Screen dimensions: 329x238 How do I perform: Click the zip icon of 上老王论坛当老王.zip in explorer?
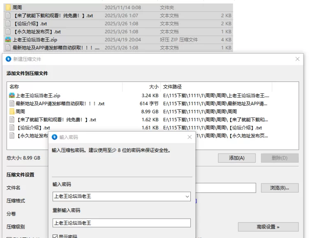pos(8,39)
